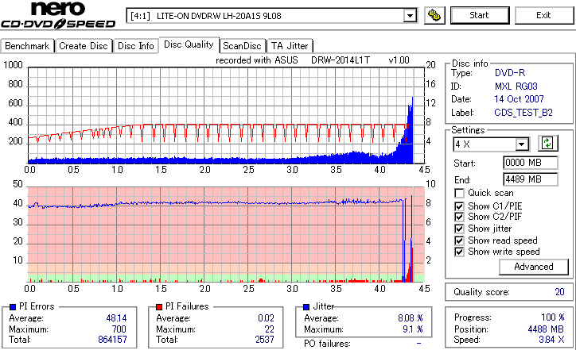Image resolution: width=576 pixels, height=350 pixels.
Task: Click the PI Failures total 2537
Action: (x=264, y=340)
